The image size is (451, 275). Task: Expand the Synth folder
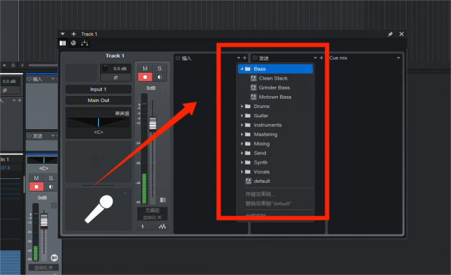click(242, 162)
